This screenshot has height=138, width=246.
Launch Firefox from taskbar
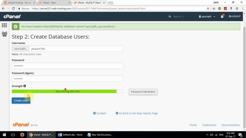click(22, 135)
